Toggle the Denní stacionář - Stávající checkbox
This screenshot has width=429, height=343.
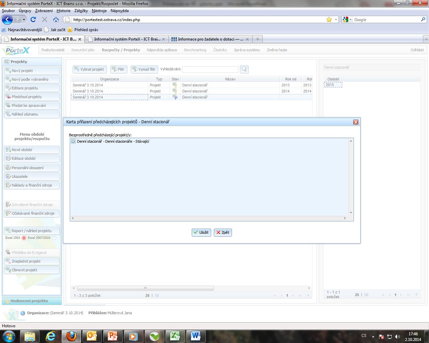[x=73, y=141]
